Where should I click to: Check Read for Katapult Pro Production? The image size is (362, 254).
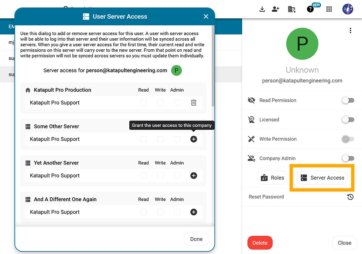144,103
